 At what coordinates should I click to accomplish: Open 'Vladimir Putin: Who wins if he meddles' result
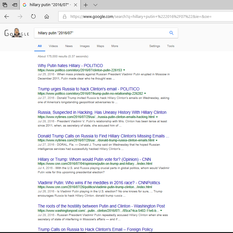(x=99, y=183)
